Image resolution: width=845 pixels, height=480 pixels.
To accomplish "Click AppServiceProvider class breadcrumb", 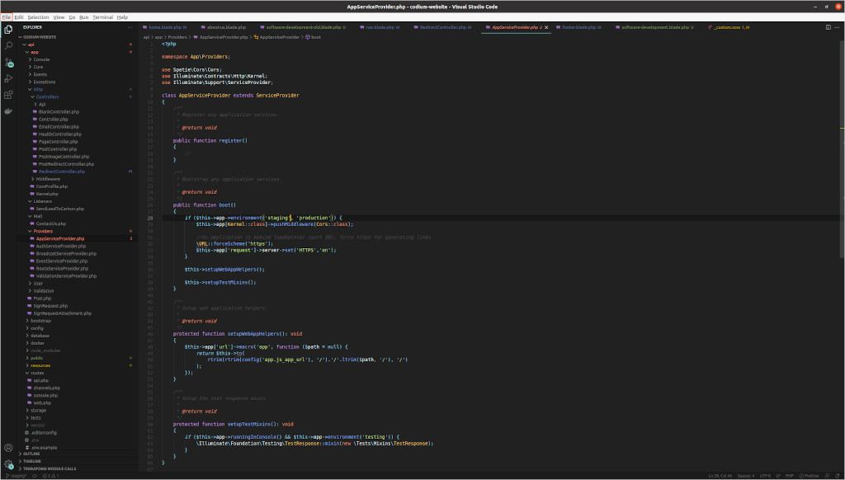I will 279,37.
